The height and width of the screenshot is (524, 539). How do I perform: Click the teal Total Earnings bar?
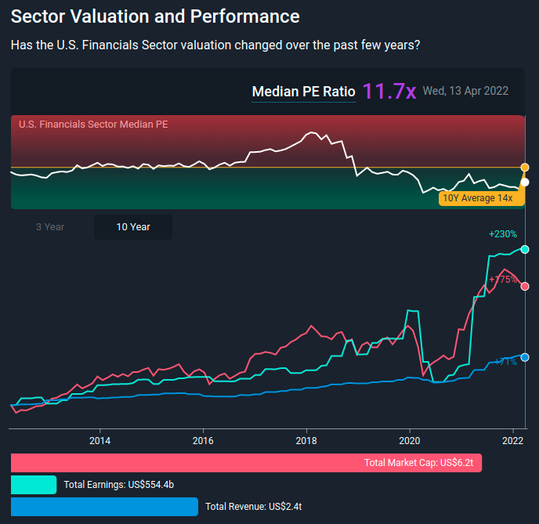34,485
